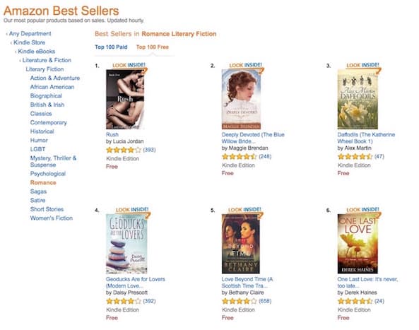Screen dimensions: 419x330
Task: Open the Women's Fiction subcategory
Action: [x=52, y=218]
